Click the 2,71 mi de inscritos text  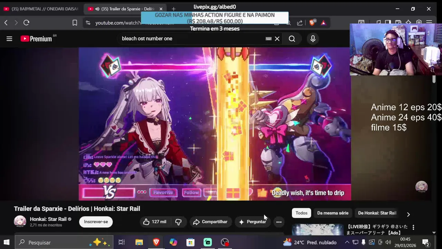pyautogui.click(x=46, y=225)
